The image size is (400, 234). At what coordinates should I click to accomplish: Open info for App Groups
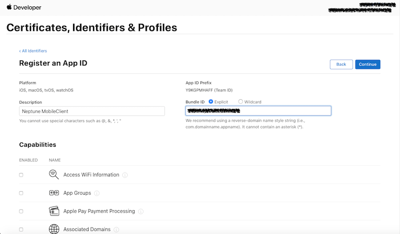click(x=96, y=193)
